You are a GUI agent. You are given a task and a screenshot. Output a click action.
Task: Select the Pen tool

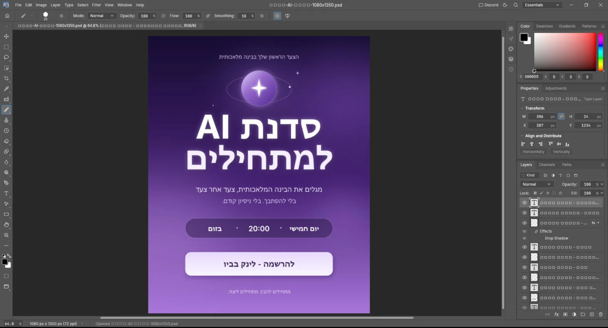6,183
